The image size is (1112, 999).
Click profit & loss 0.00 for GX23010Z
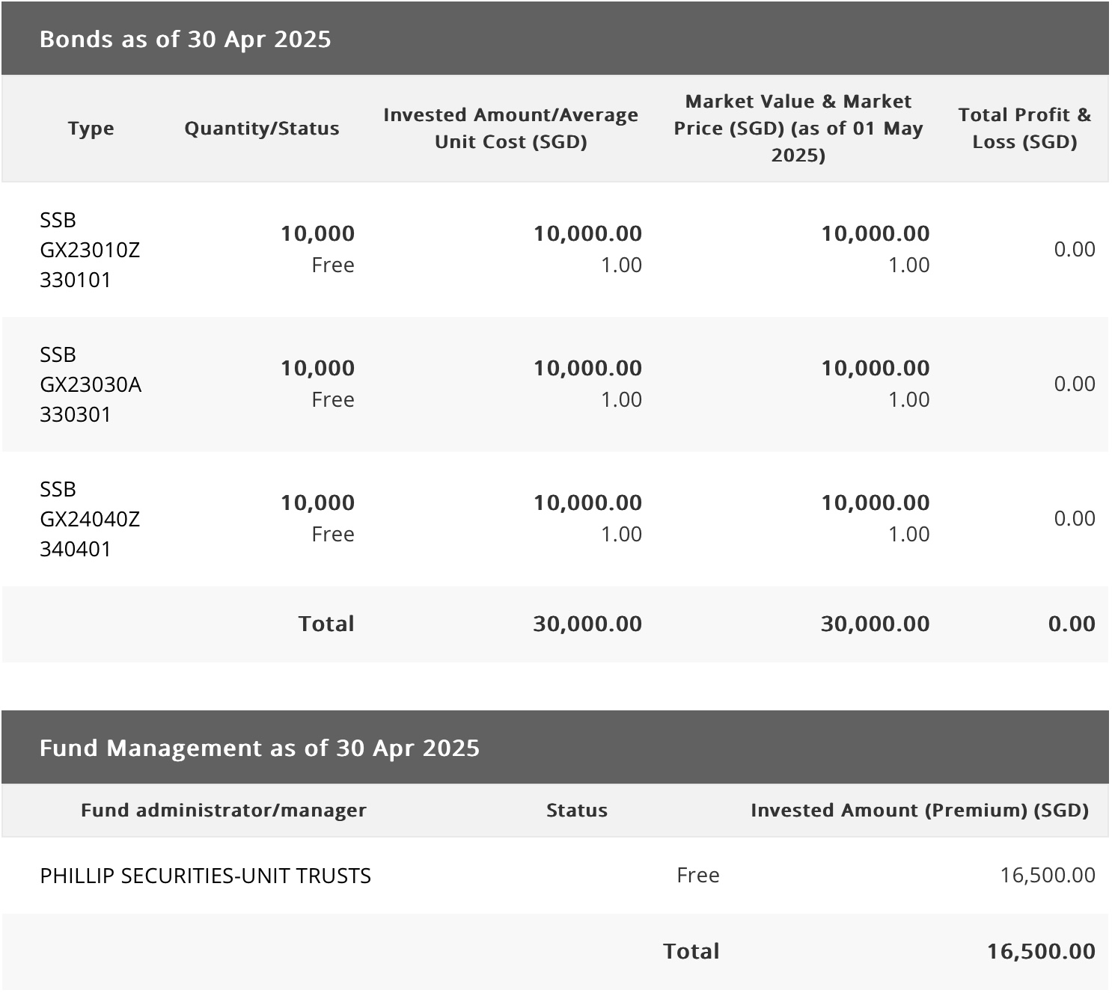point(1075,249)
